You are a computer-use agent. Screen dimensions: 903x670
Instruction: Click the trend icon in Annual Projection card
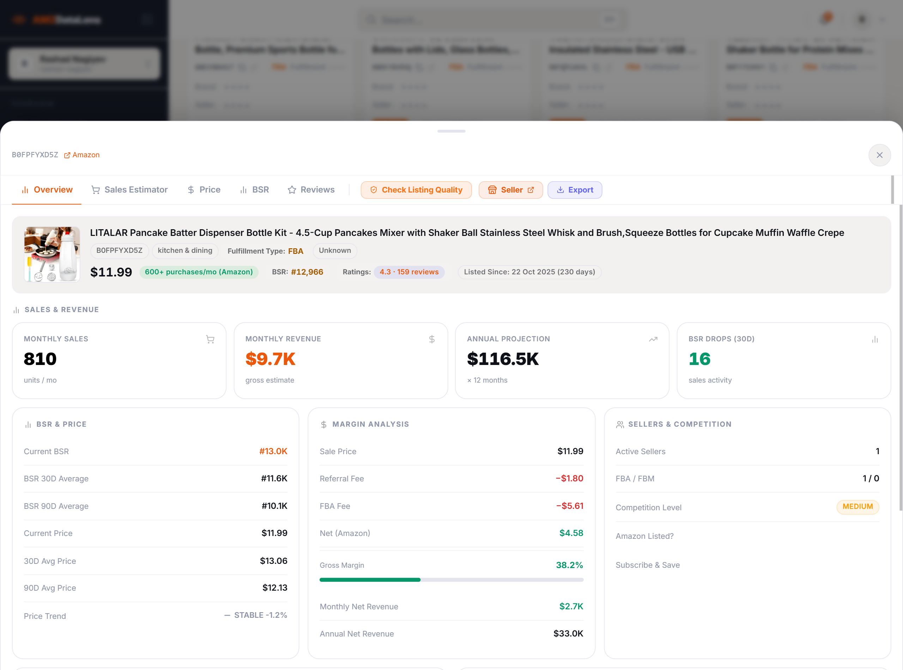(653, 340)
